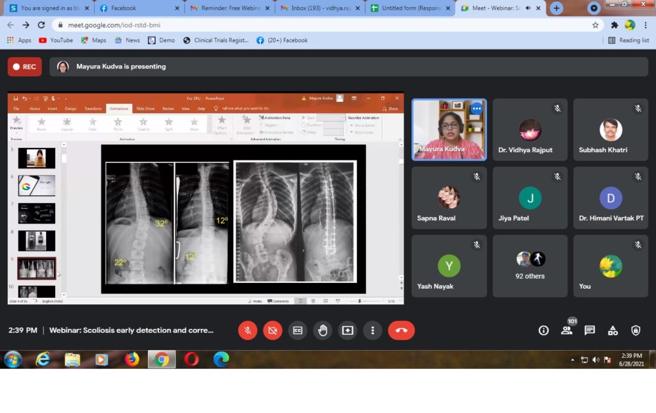Switch to Inbox (193) Gmail tab
Viewport: 656px width, 413px height.
tap(320, 8)
